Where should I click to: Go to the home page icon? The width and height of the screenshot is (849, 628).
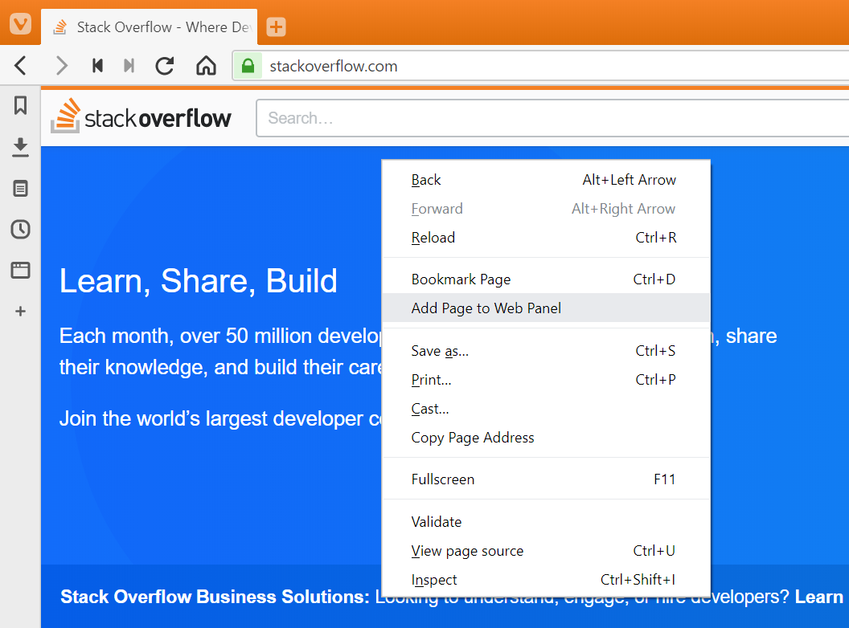[x=206, y=66]
